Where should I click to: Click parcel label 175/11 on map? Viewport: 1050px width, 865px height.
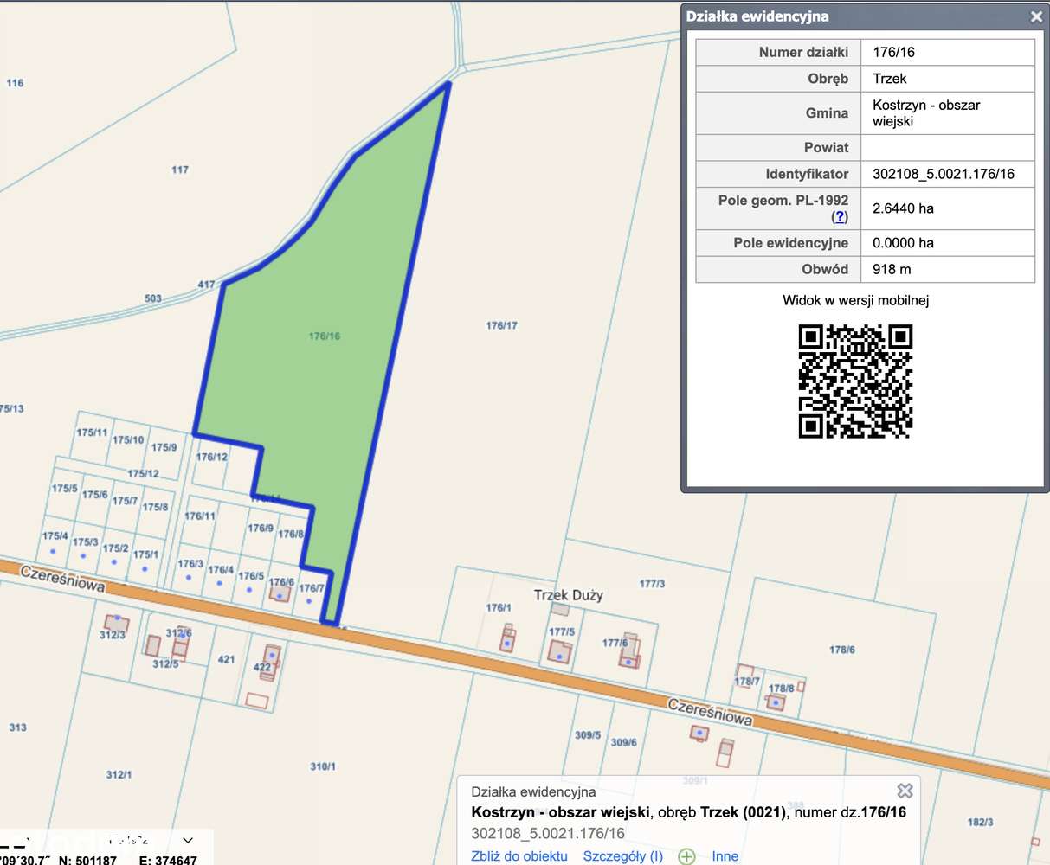pyautogui.click(x=92, y=433)
